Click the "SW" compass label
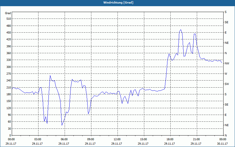Screen dimensions: 235x147 coord(227,84)
